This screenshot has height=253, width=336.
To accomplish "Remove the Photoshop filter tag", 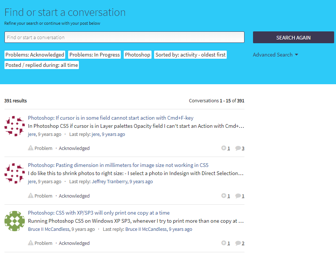I will click(137, 55).
